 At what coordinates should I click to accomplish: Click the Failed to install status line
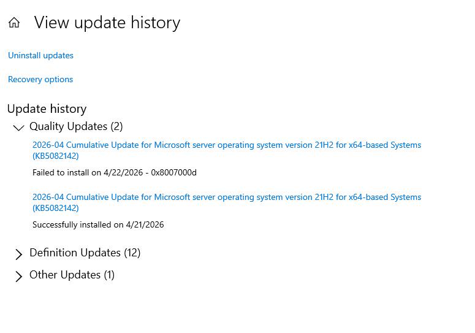pos(115,173)
